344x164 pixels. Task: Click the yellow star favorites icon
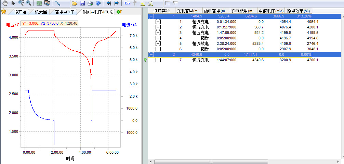3,12
